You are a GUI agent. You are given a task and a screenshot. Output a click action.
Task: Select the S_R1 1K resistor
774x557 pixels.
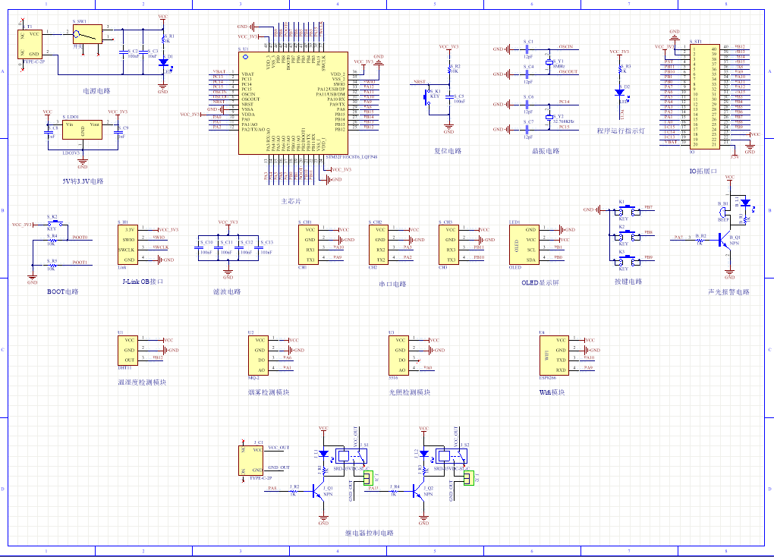click(x=163, y=38)
